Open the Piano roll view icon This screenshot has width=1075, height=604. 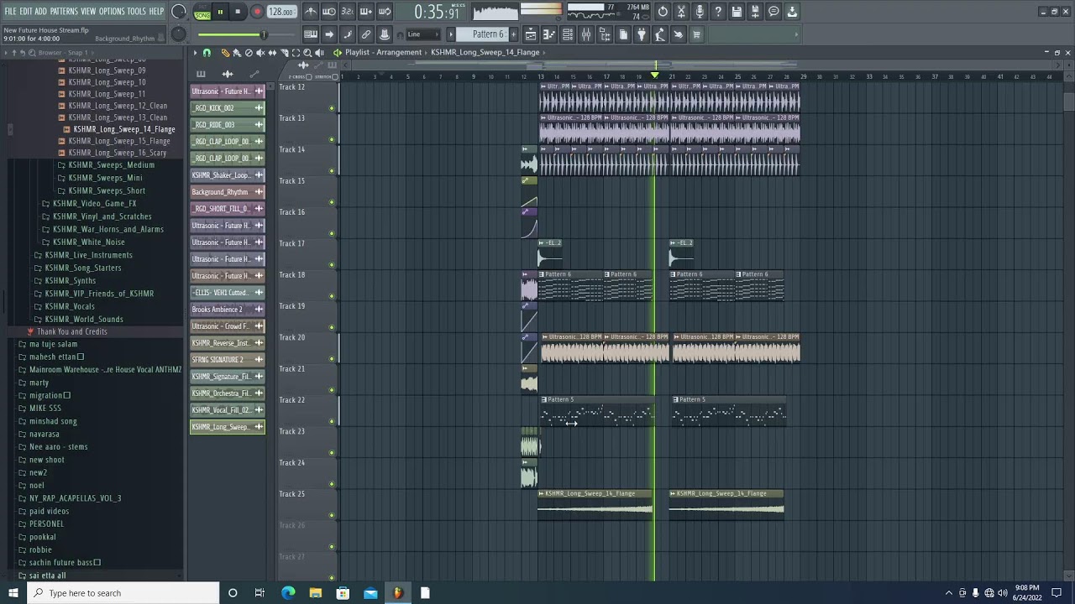(x=549, y=34)
